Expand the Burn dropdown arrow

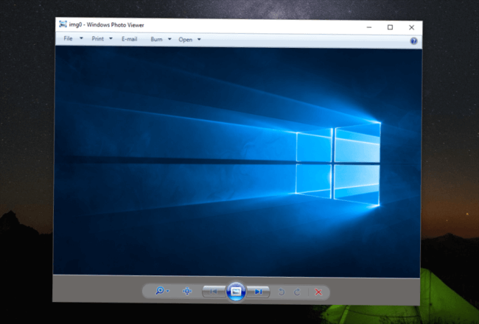point(169,39)
